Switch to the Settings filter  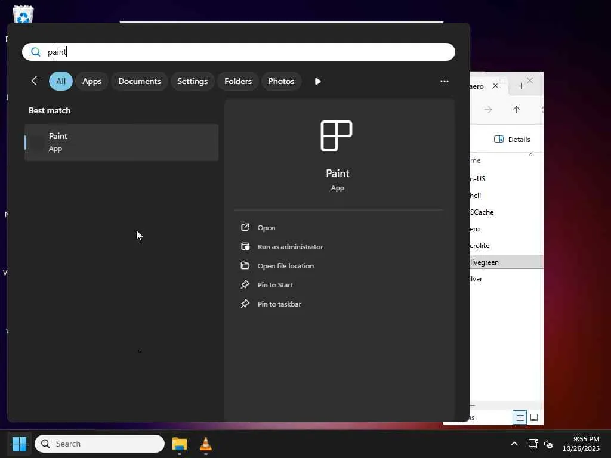[193, 81]
